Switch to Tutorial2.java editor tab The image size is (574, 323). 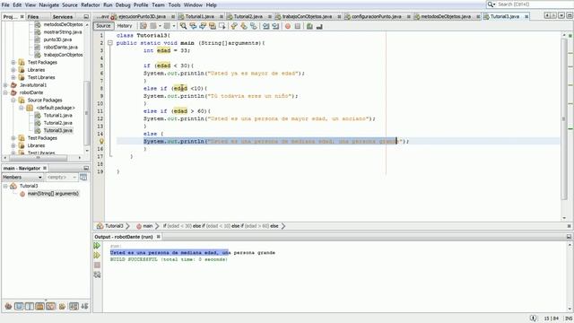click(x=248, y=16)
